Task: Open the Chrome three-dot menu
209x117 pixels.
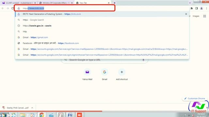Action: point(206,8)
